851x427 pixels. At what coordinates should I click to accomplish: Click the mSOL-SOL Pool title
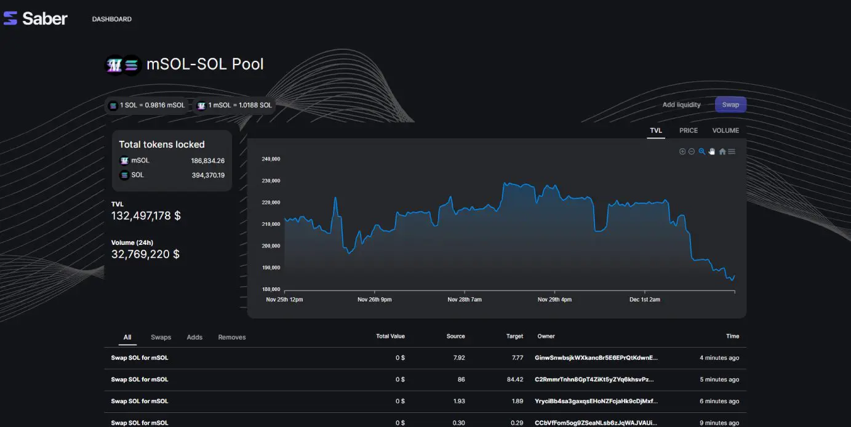(205, 64)
